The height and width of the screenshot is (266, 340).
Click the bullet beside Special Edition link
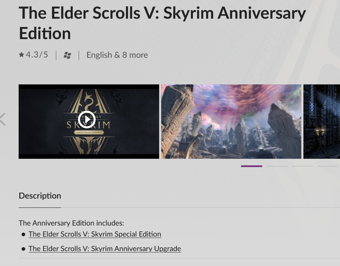coord(23,235)
